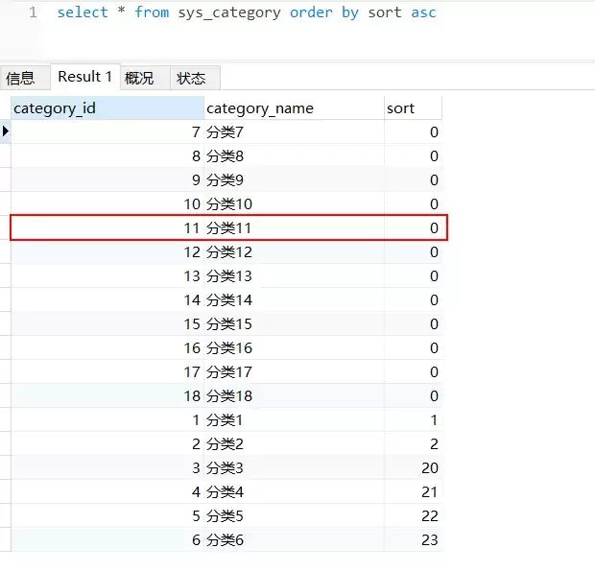Switch to the 信息 tab
Screen dimensions: 595x572
tap(25, 78)
